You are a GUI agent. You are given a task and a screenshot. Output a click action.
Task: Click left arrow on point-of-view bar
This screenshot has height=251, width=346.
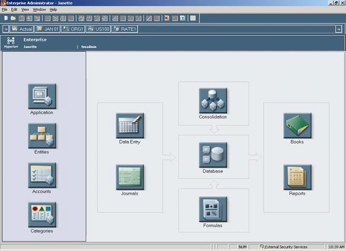pos(6,29)
